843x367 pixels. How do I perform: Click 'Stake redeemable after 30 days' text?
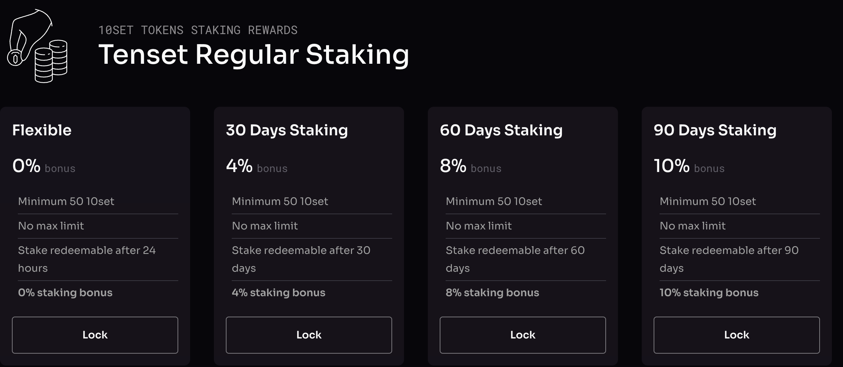click(x=301, y=259)
